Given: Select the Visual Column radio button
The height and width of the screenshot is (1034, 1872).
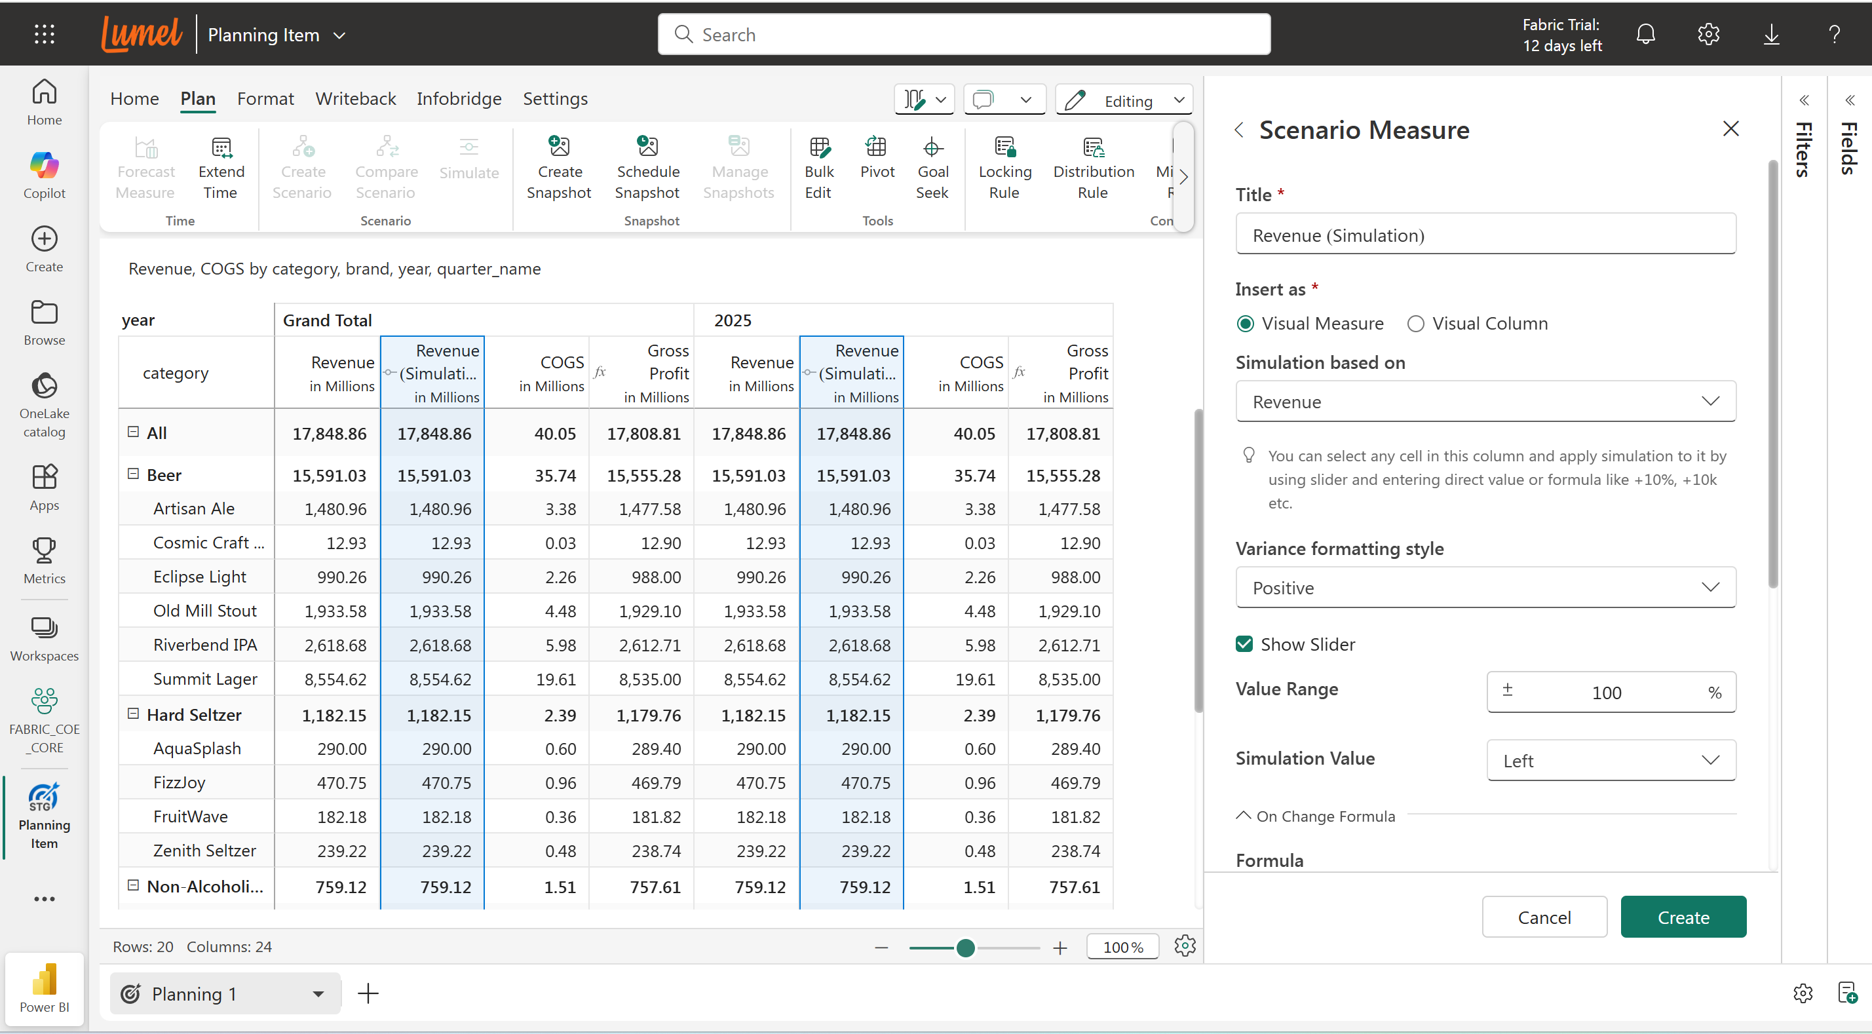Looking at the screenshot, I should tap(1415, 323).
